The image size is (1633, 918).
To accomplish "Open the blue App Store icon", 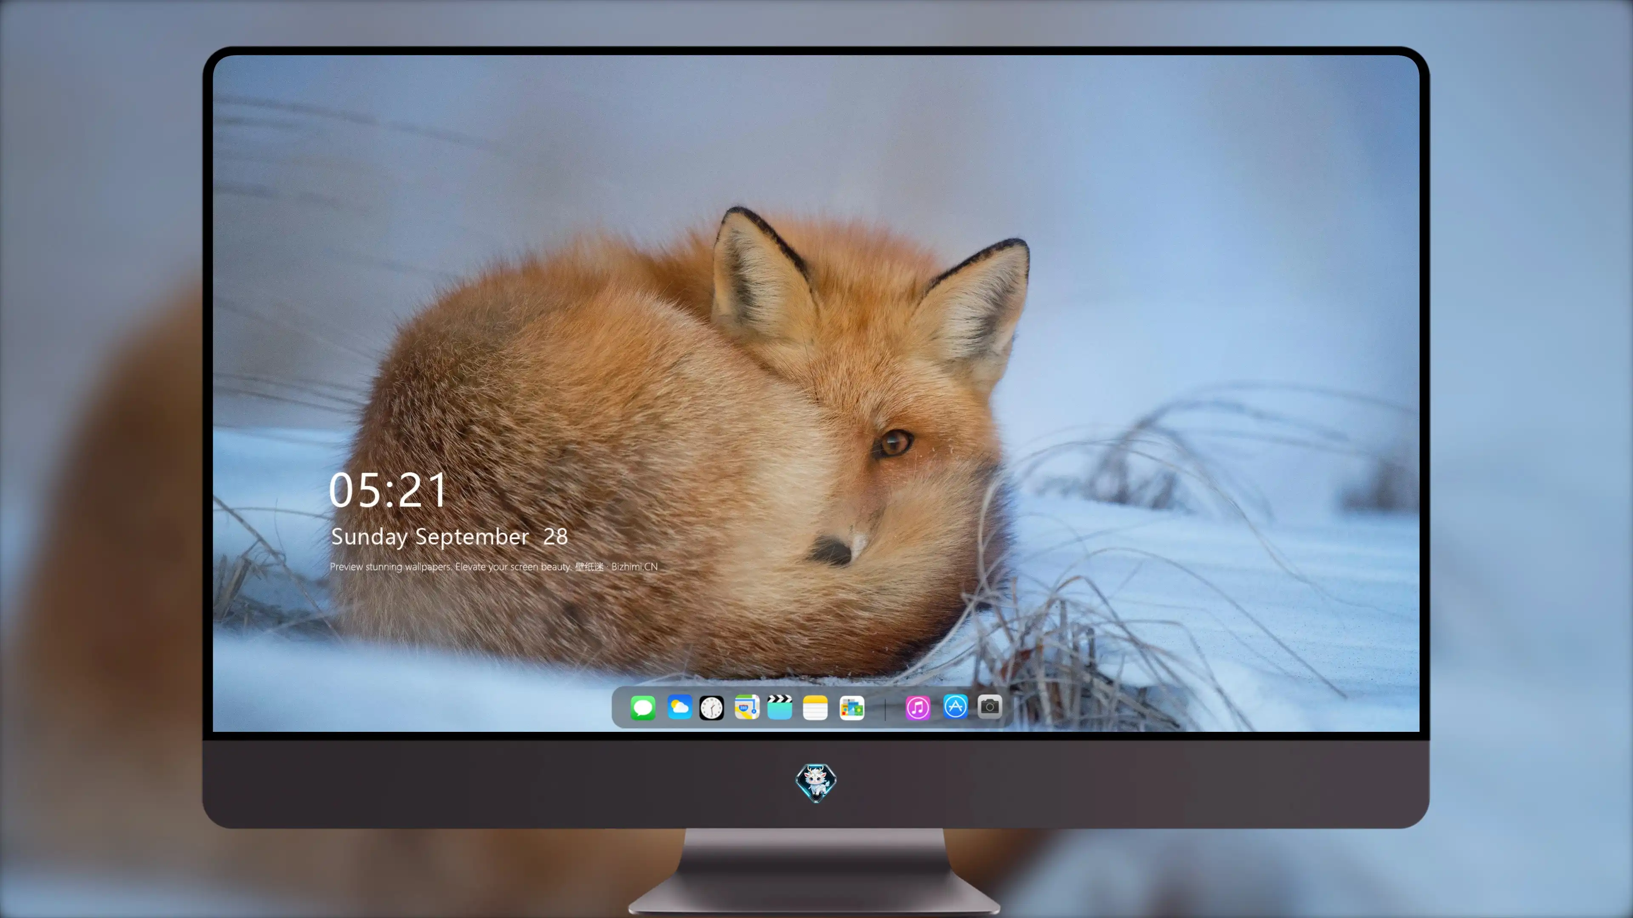I will [955, 706].
